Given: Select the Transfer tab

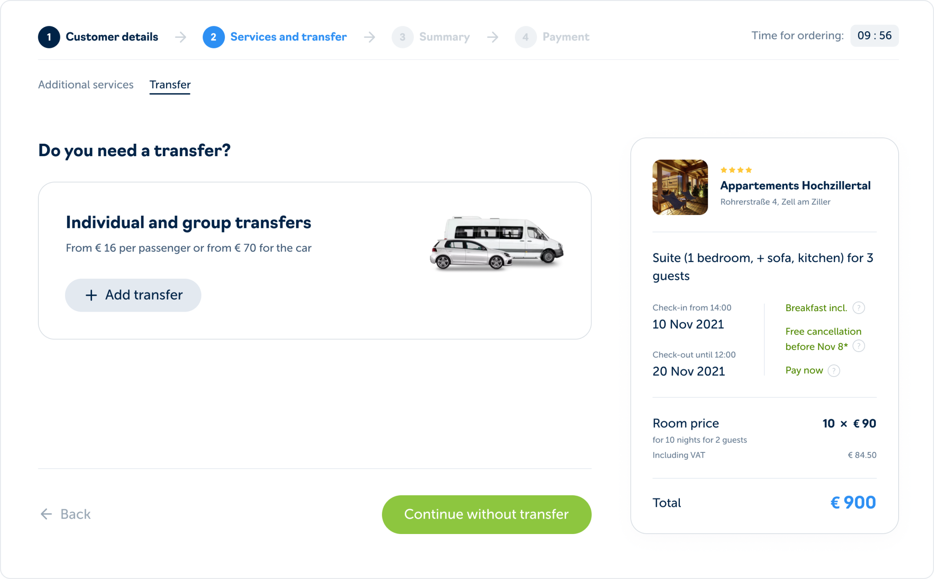Looking at the screenshot, I should click(170, 85).
